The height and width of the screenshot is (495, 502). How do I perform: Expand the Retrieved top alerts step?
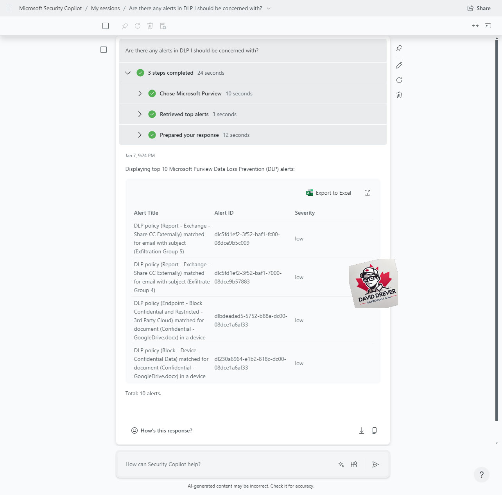pos(140,114)
